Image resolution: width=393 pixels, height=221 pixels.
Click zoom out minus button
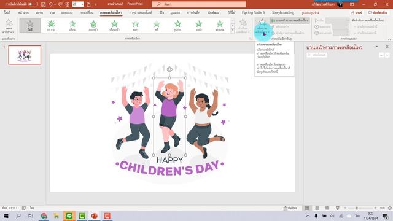[345, 208]
